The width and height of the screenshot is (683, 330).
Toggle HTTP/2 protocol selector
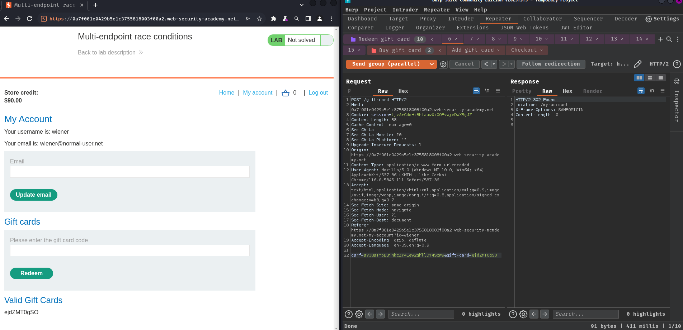659,64
